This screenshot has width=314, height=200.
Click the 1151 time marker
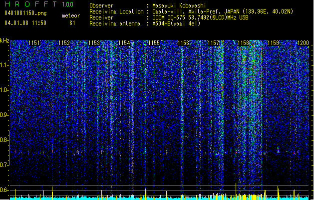pos(34,43)
